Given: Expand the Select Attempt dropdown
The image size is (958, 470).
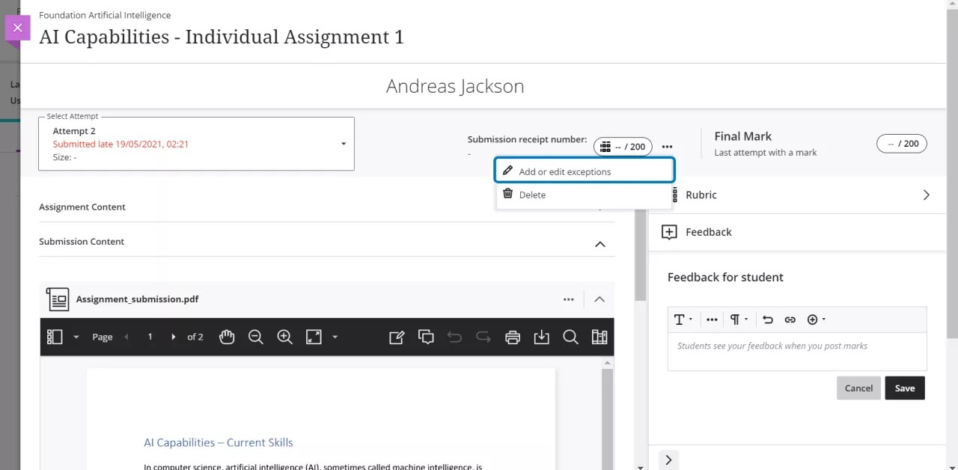Looking at the screenshot, I should click(x=343, y=143).
